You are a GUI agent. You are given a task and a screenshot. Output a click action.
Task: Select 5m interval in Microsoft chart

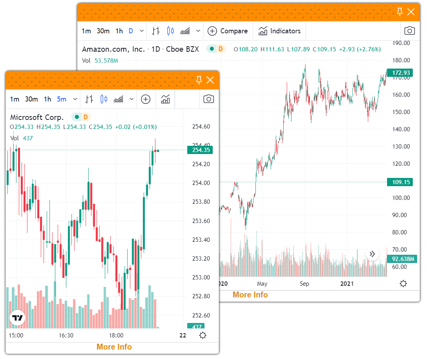(x=62, y=99)
